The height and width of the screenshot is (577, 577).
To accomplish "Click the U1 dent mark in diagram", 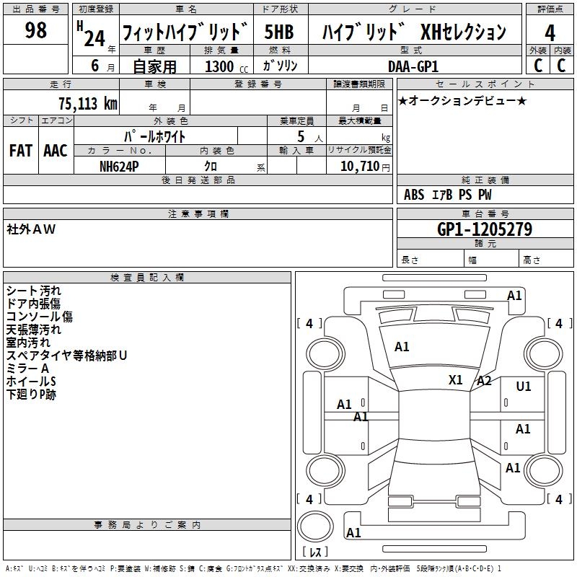I will (524, 386).
